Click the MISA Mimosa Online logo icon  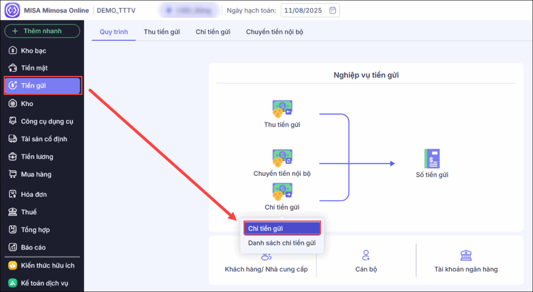pos(12,10)
